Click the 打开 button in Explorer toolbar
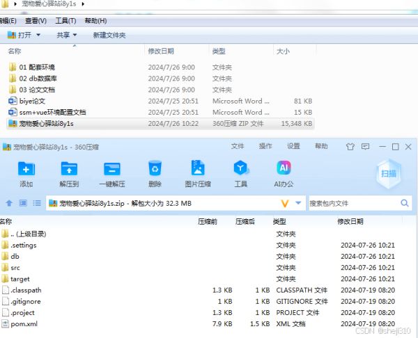The width and height of the screenshot is (418, 338). coord(20,35)
